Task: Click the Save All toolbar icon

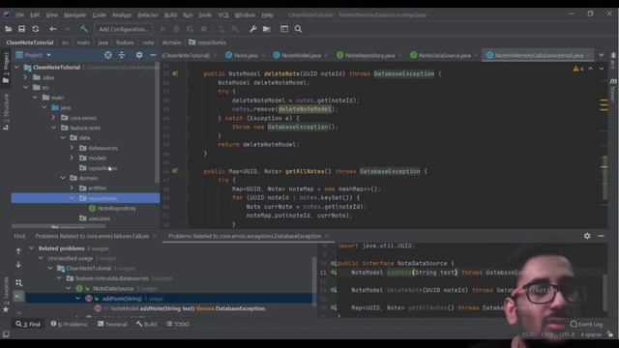Action: 21,29
